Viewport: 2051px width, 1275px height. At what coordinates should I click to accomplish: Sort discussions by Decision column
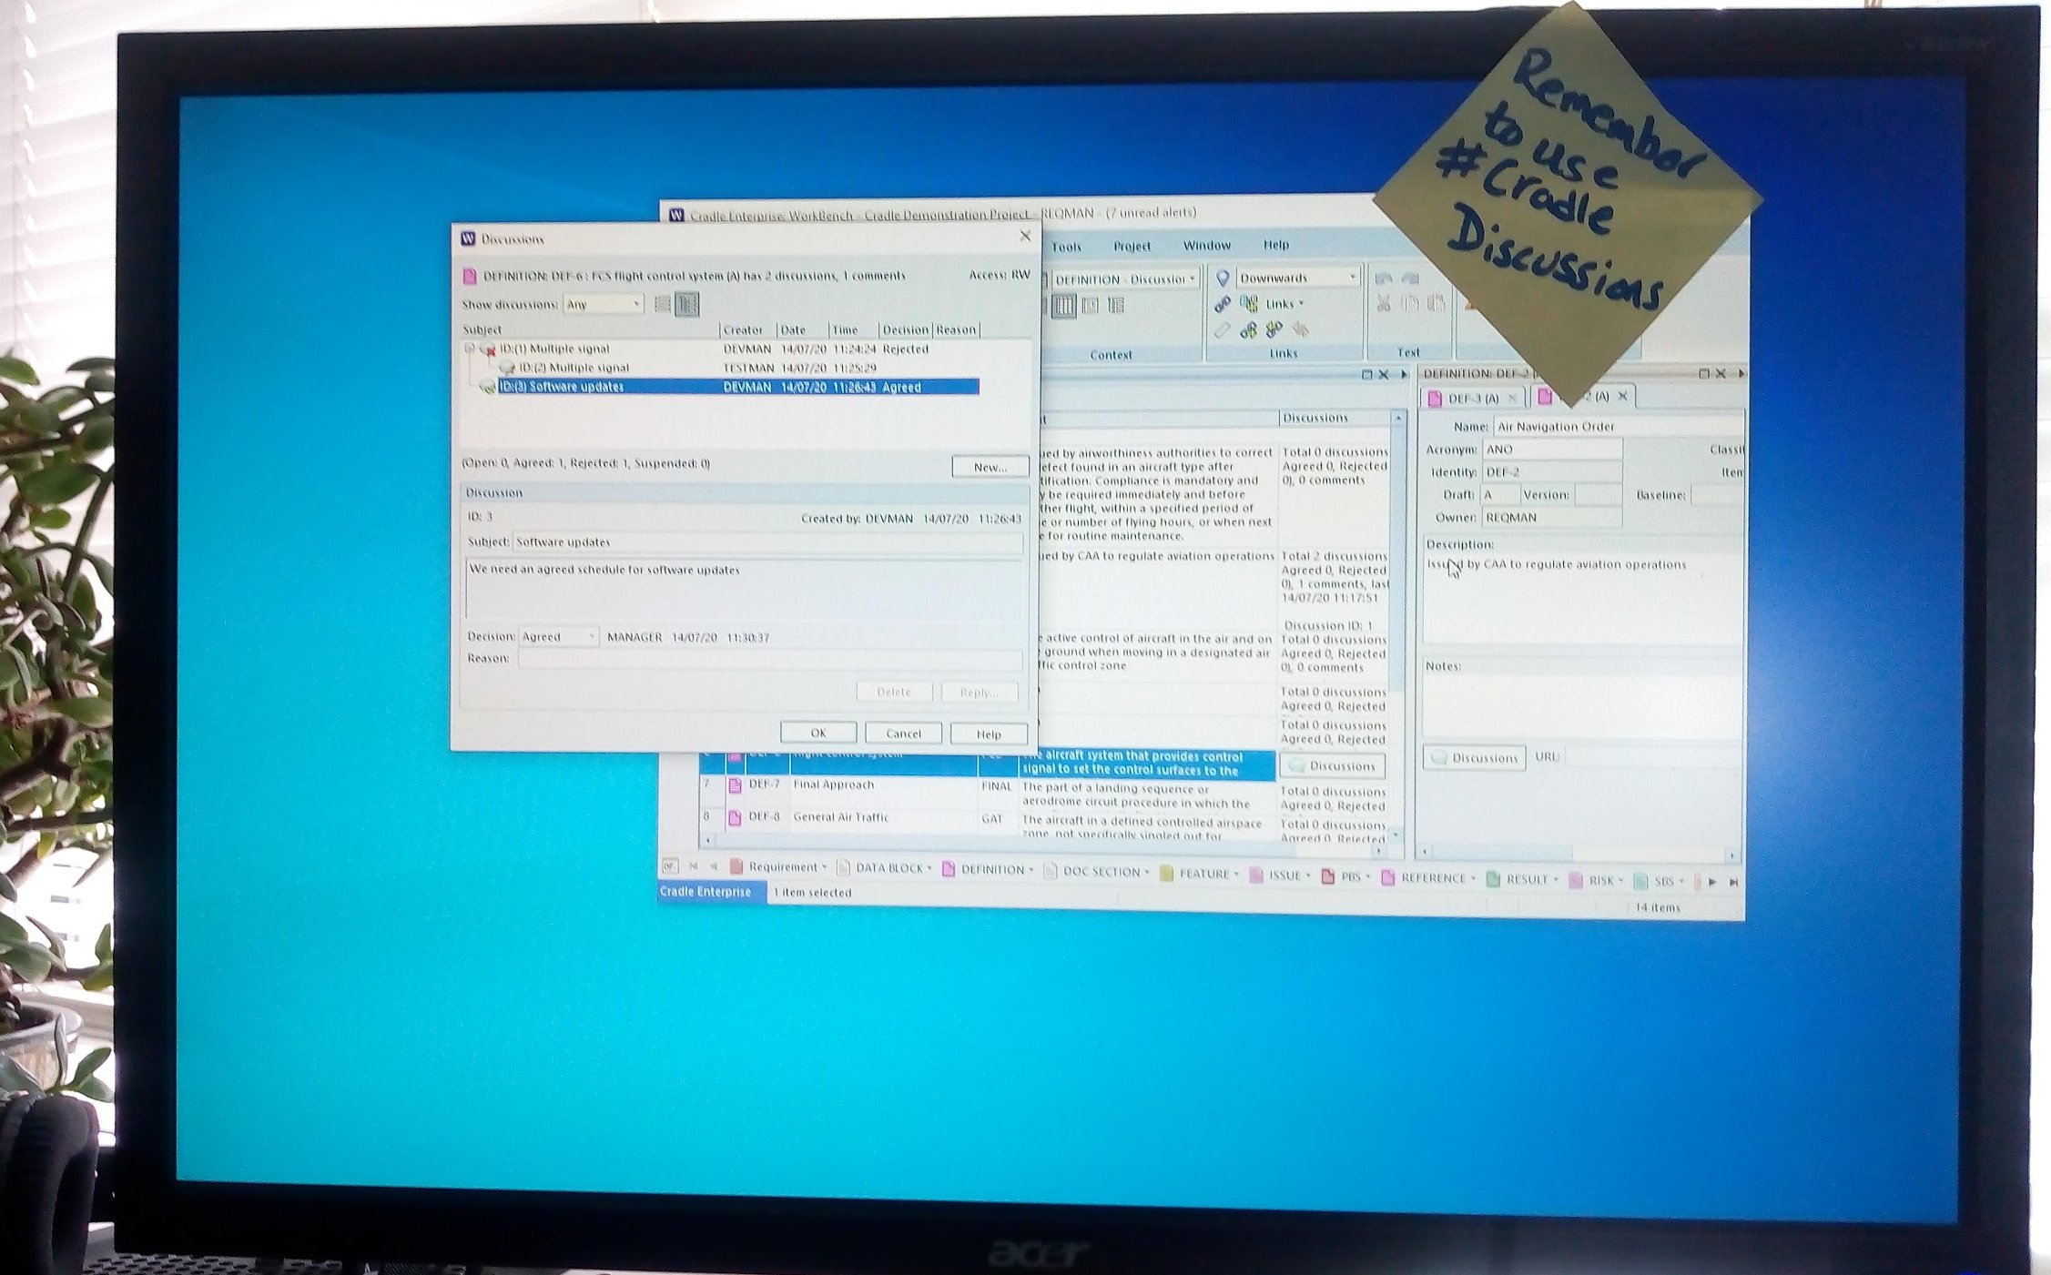[x=906, y=329]
